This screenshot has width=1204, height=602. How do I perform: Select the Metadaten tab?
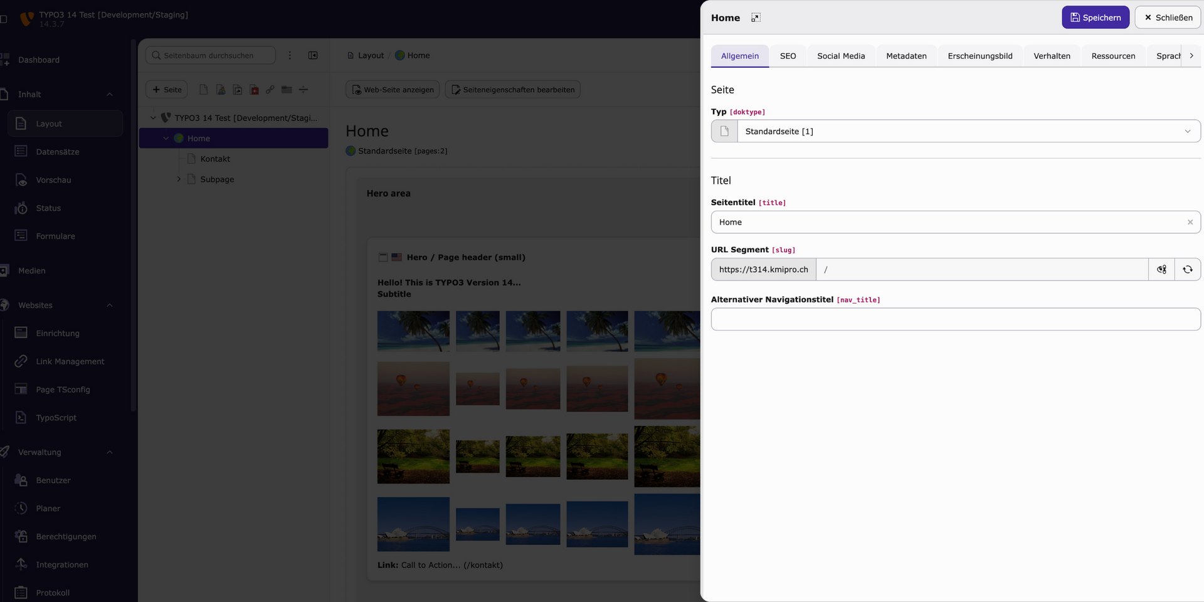pos(906,56)
